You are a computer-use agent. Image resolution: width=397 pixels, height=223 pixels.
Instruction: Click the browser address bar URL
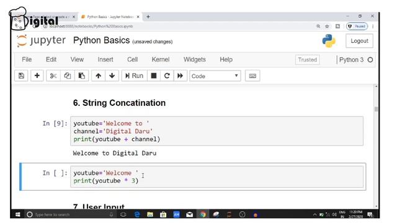tap(91, 26)
